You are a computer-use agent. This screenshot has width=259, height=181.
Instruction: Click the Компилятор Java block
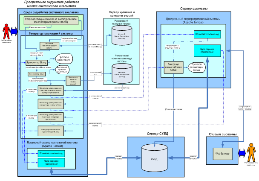36,73
